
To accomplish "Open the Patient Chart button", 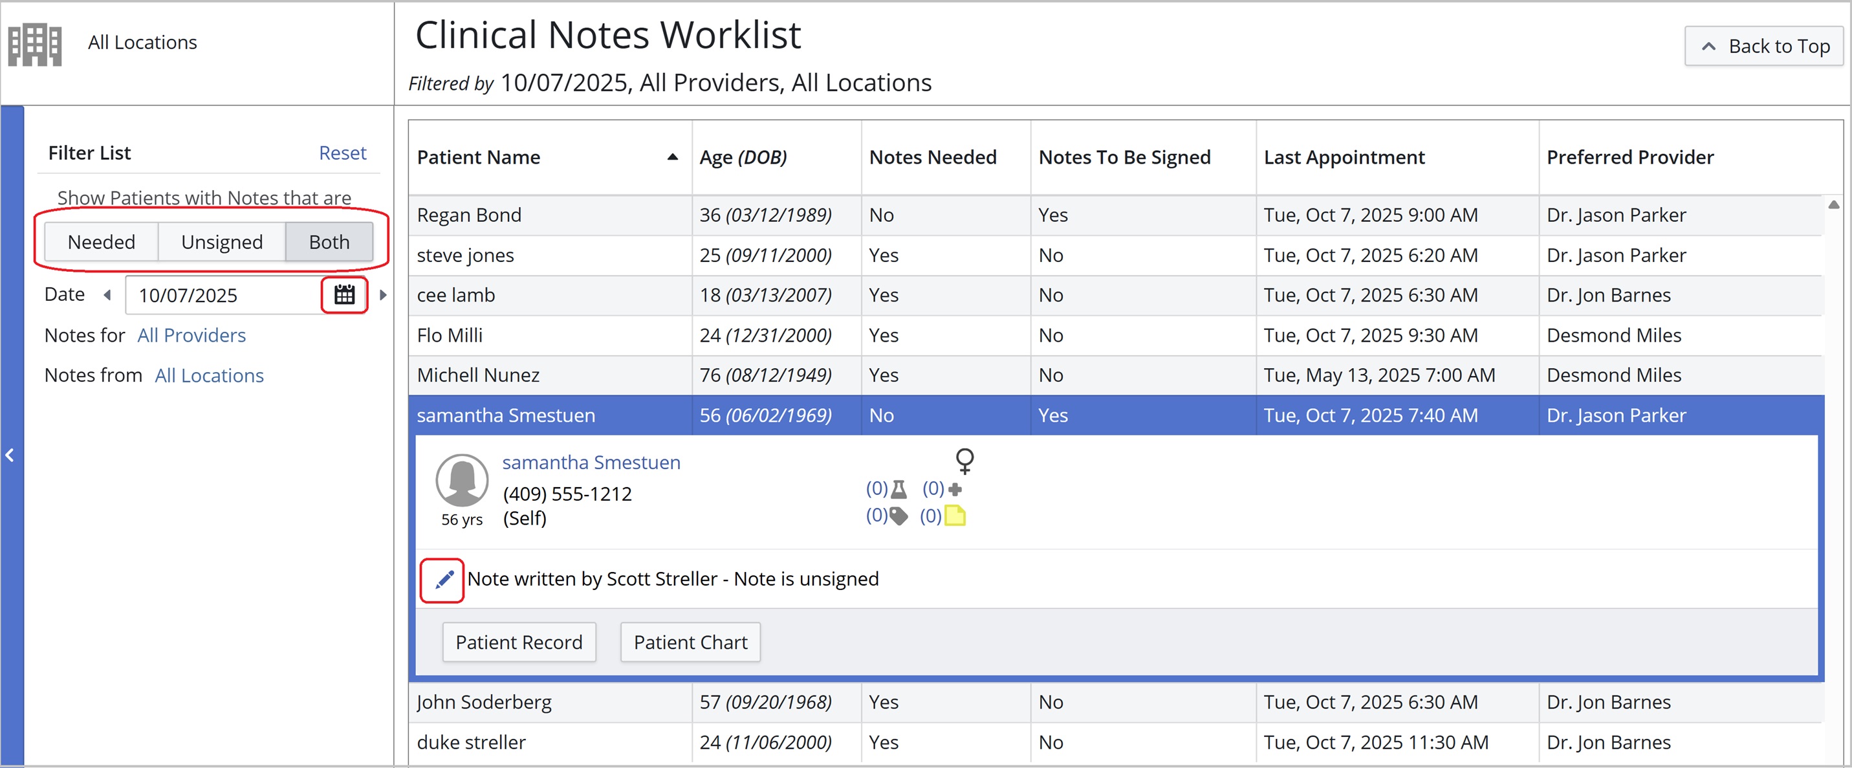I will pos(690,642).
